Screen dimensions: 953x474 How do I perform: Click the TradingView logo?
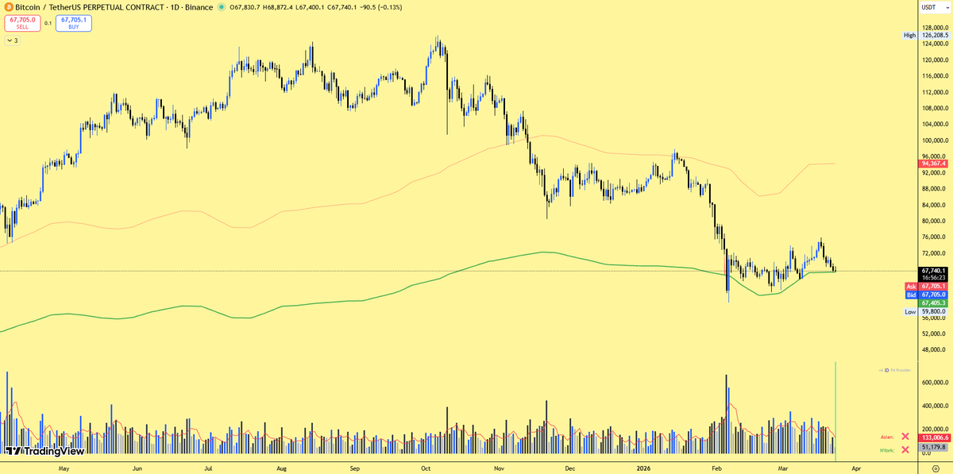44,451
